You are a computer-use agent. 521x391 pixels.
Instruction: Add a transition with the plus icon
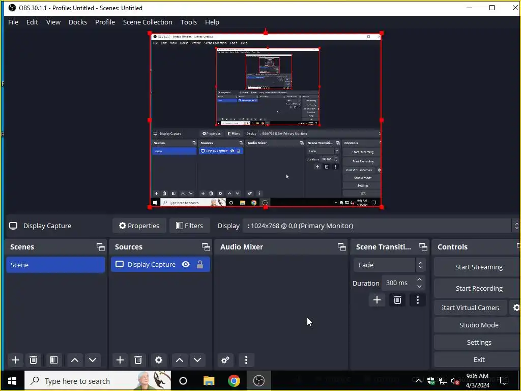[x=377, y=300]
